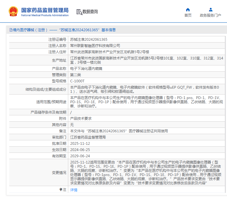Screen dimensions: 227x198
Task: Click product name 电子下消化道内窥镜
Action: (86, 69)
